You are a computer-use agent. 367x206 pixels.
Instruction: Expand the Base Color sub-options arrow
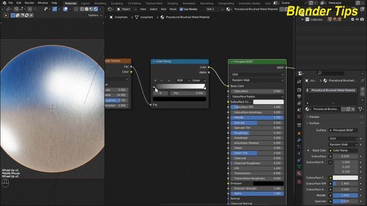pyautogui.click(x=309, y=150)
